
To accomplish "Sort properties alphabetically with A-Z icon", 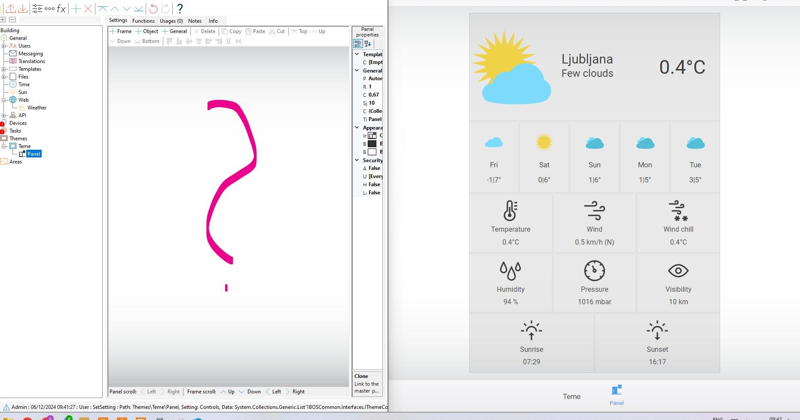I will coord(368,44).
